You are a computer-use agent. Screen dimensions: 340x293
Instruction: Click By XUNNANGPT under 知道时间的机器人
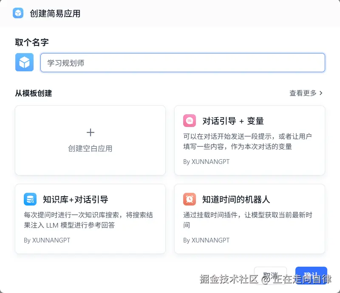(206, 240)
